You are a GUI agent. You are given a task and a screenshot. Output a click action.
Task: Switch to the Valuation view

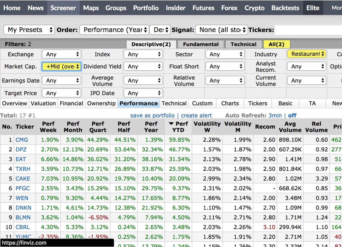pyautogui.click(x=43, y=103)
